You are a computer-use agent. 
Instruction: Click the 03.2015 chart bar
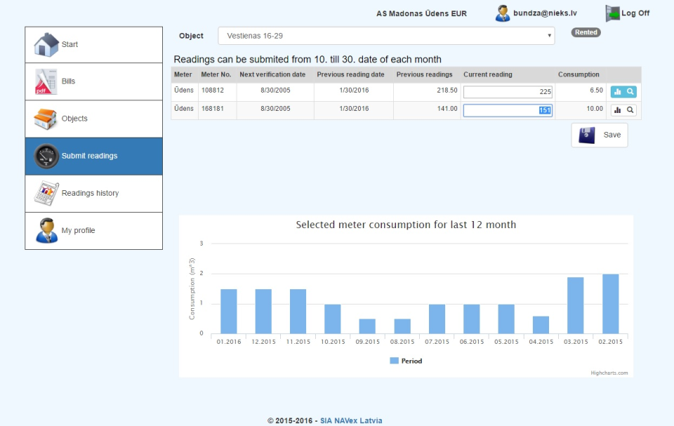[x=576, y=305]
